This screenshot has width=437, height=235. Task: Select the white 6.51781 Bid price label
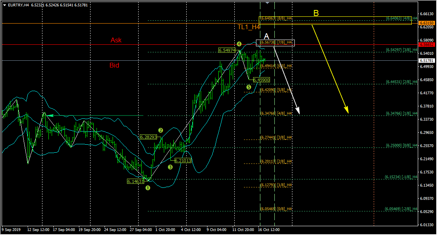click(427, 61)
